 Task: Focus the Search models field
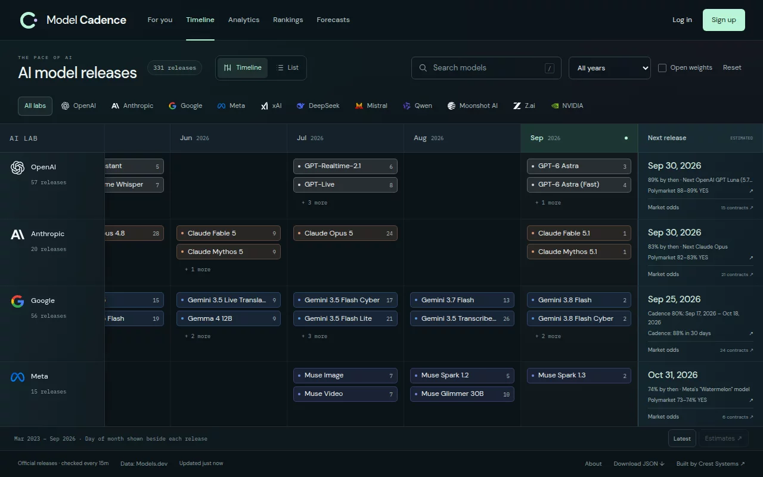point(486,68)
